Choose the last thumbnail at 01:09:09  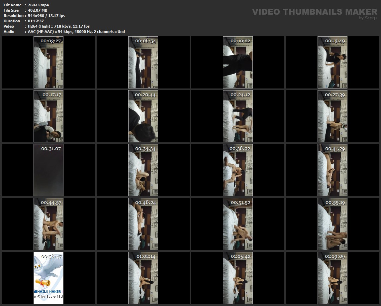click(333, 278)
